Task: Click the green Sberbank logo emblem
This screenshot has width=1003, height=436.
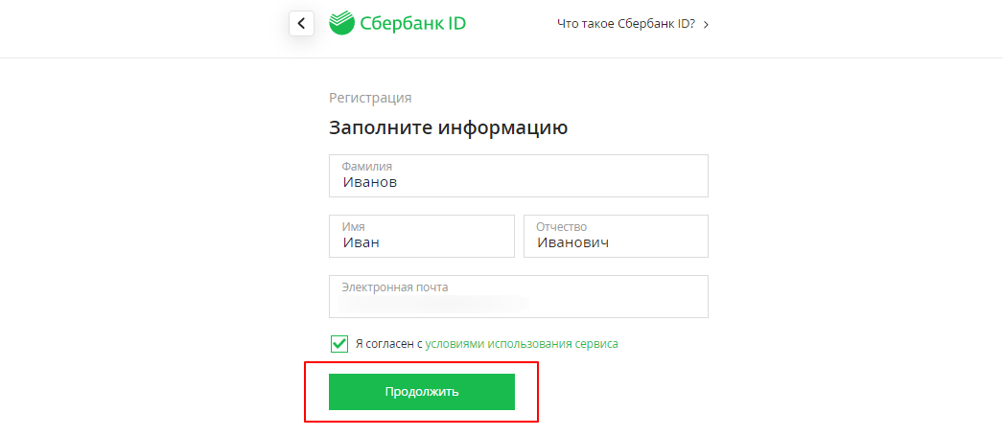Action: coord(340,23)
